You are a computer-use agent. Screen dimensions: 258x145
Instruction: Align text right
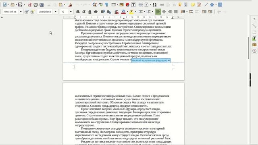click(x=170, y=12)
